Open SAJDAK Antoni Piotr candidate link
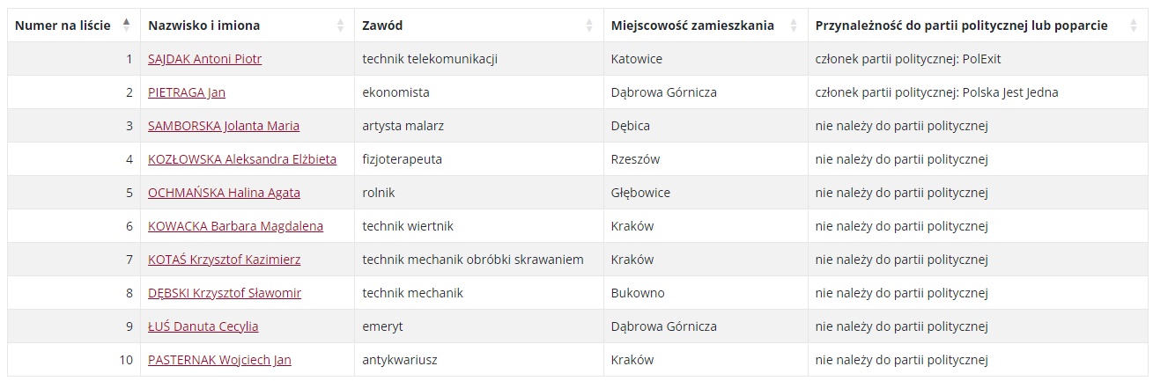This screenshot has width=1153, height=381. 204,59
